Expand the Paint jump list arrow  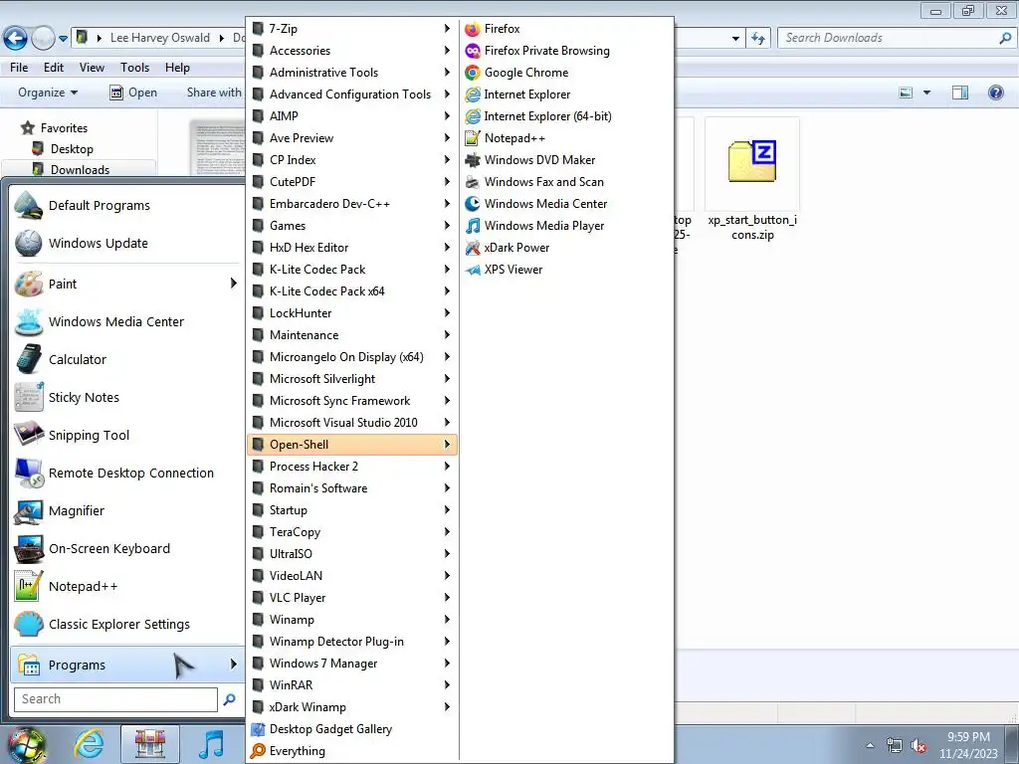pyautogui.click(x=233, y=284)
